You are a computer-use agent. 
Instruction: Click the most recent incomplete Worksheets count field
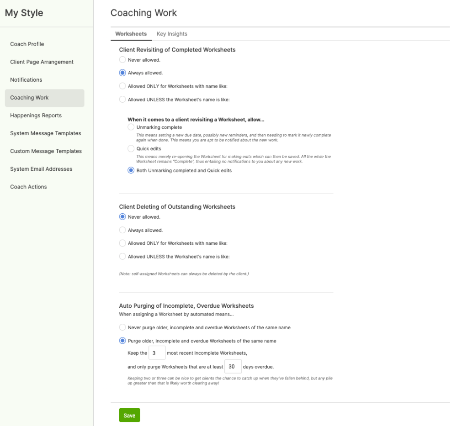157,353
